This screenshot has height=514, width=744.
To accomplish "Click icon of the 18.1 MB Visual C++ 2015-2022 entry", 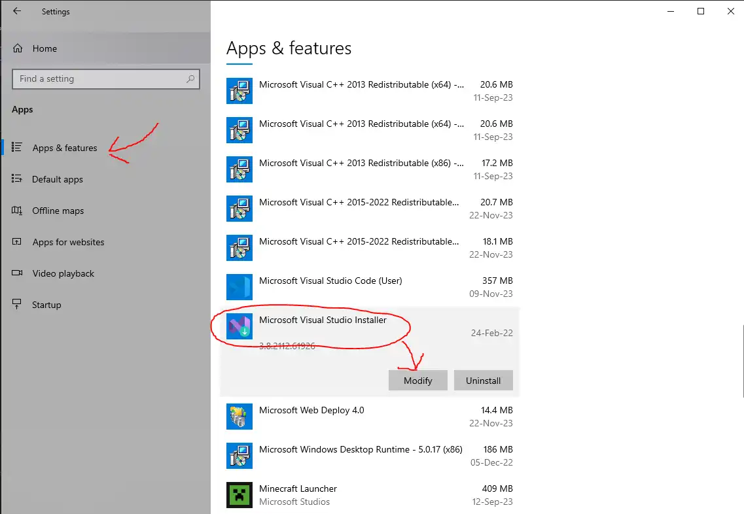I will (x=239, y=248).
